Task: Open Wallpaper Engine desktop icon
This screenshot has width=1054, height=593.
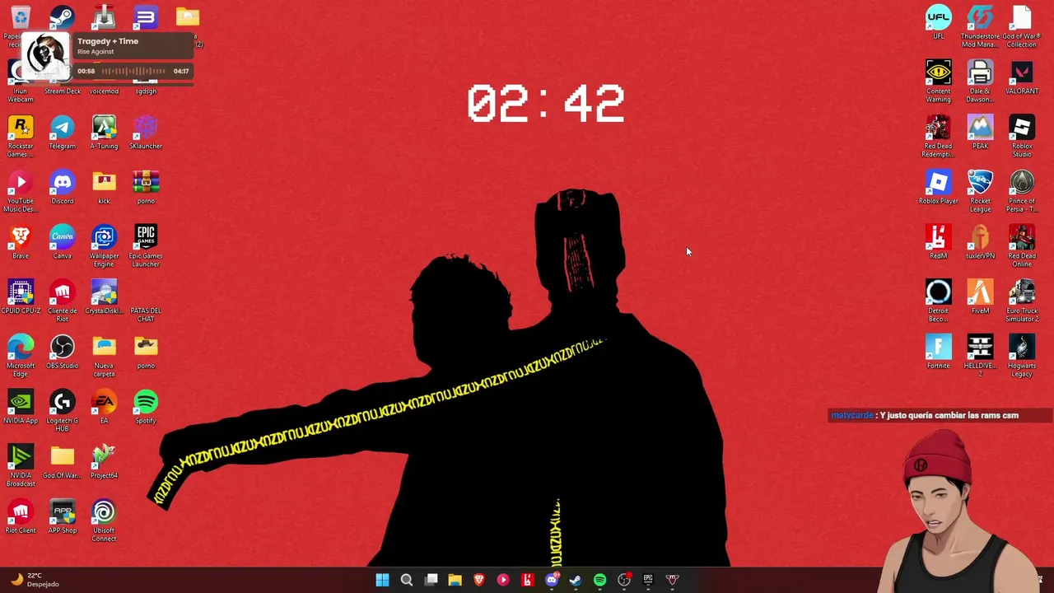Action: pyautogui.click(x=104, y=246)
